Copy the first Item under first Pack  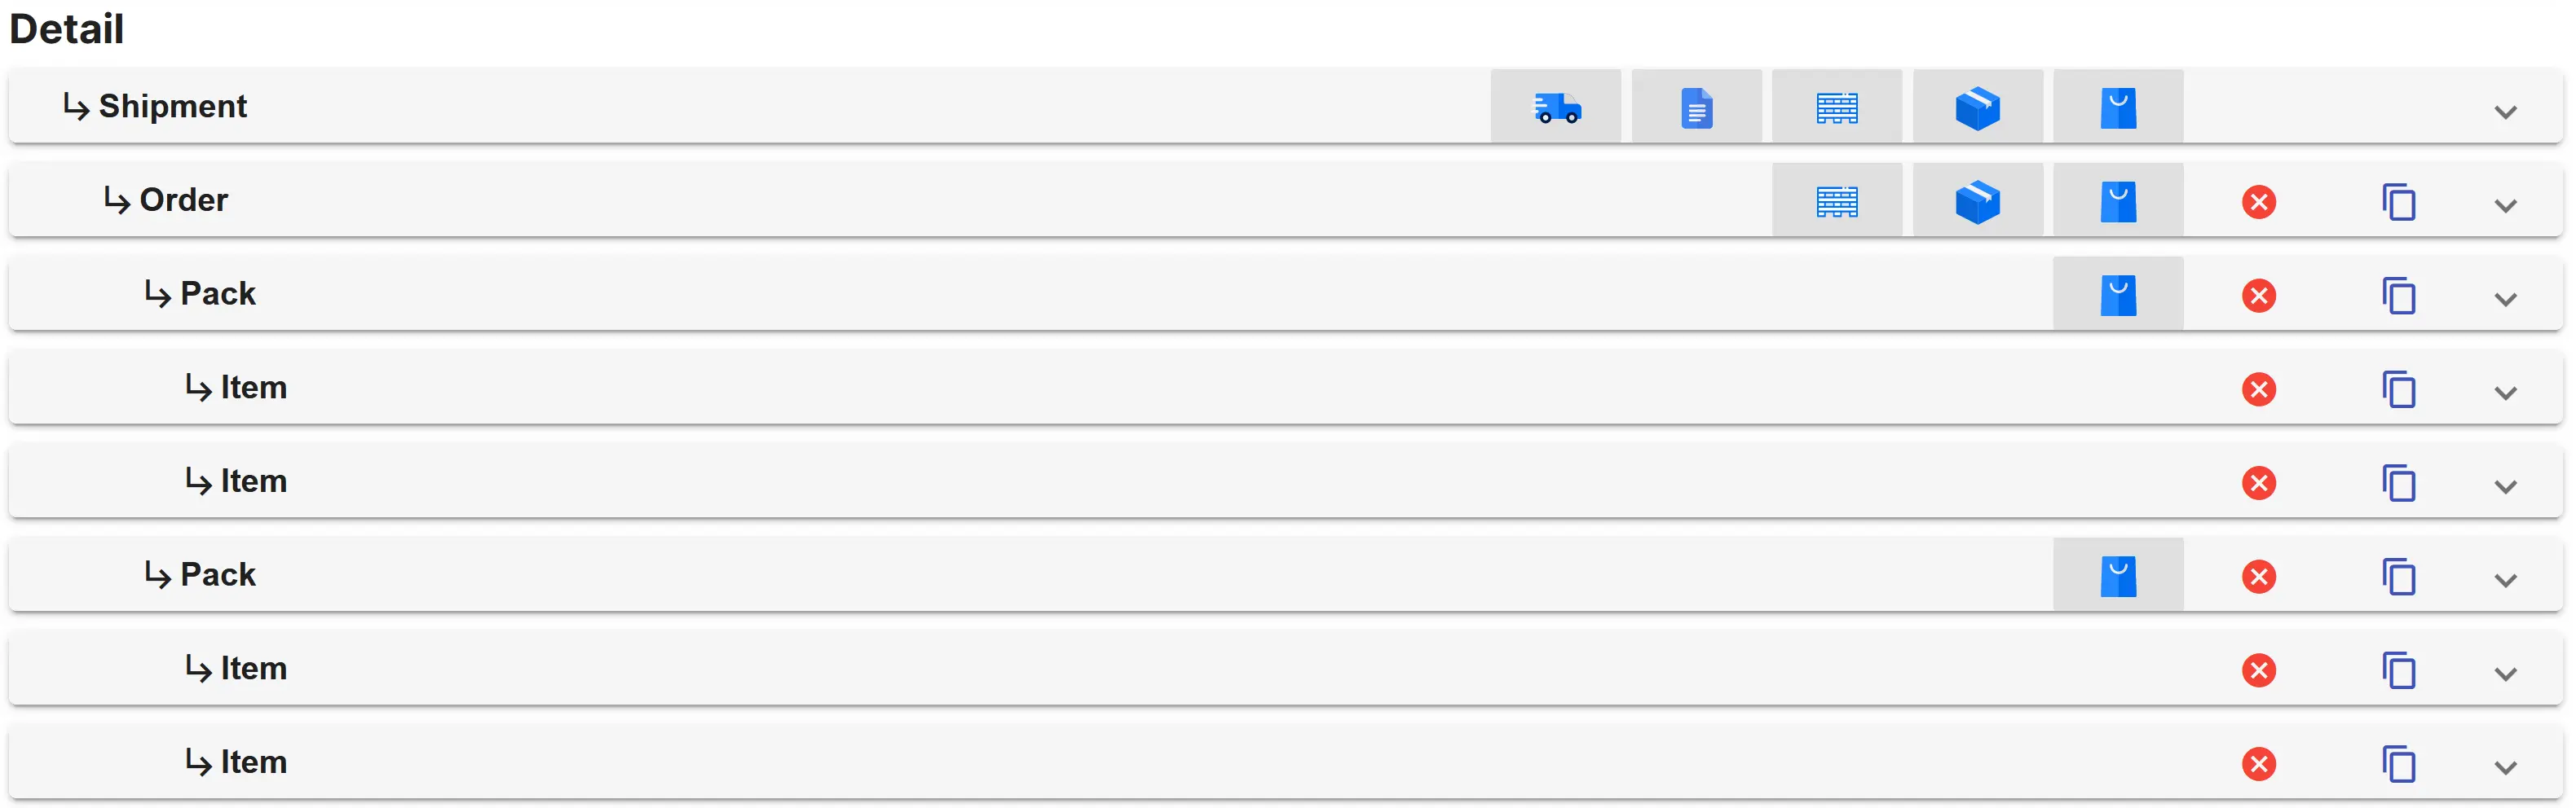(2399, 389)
